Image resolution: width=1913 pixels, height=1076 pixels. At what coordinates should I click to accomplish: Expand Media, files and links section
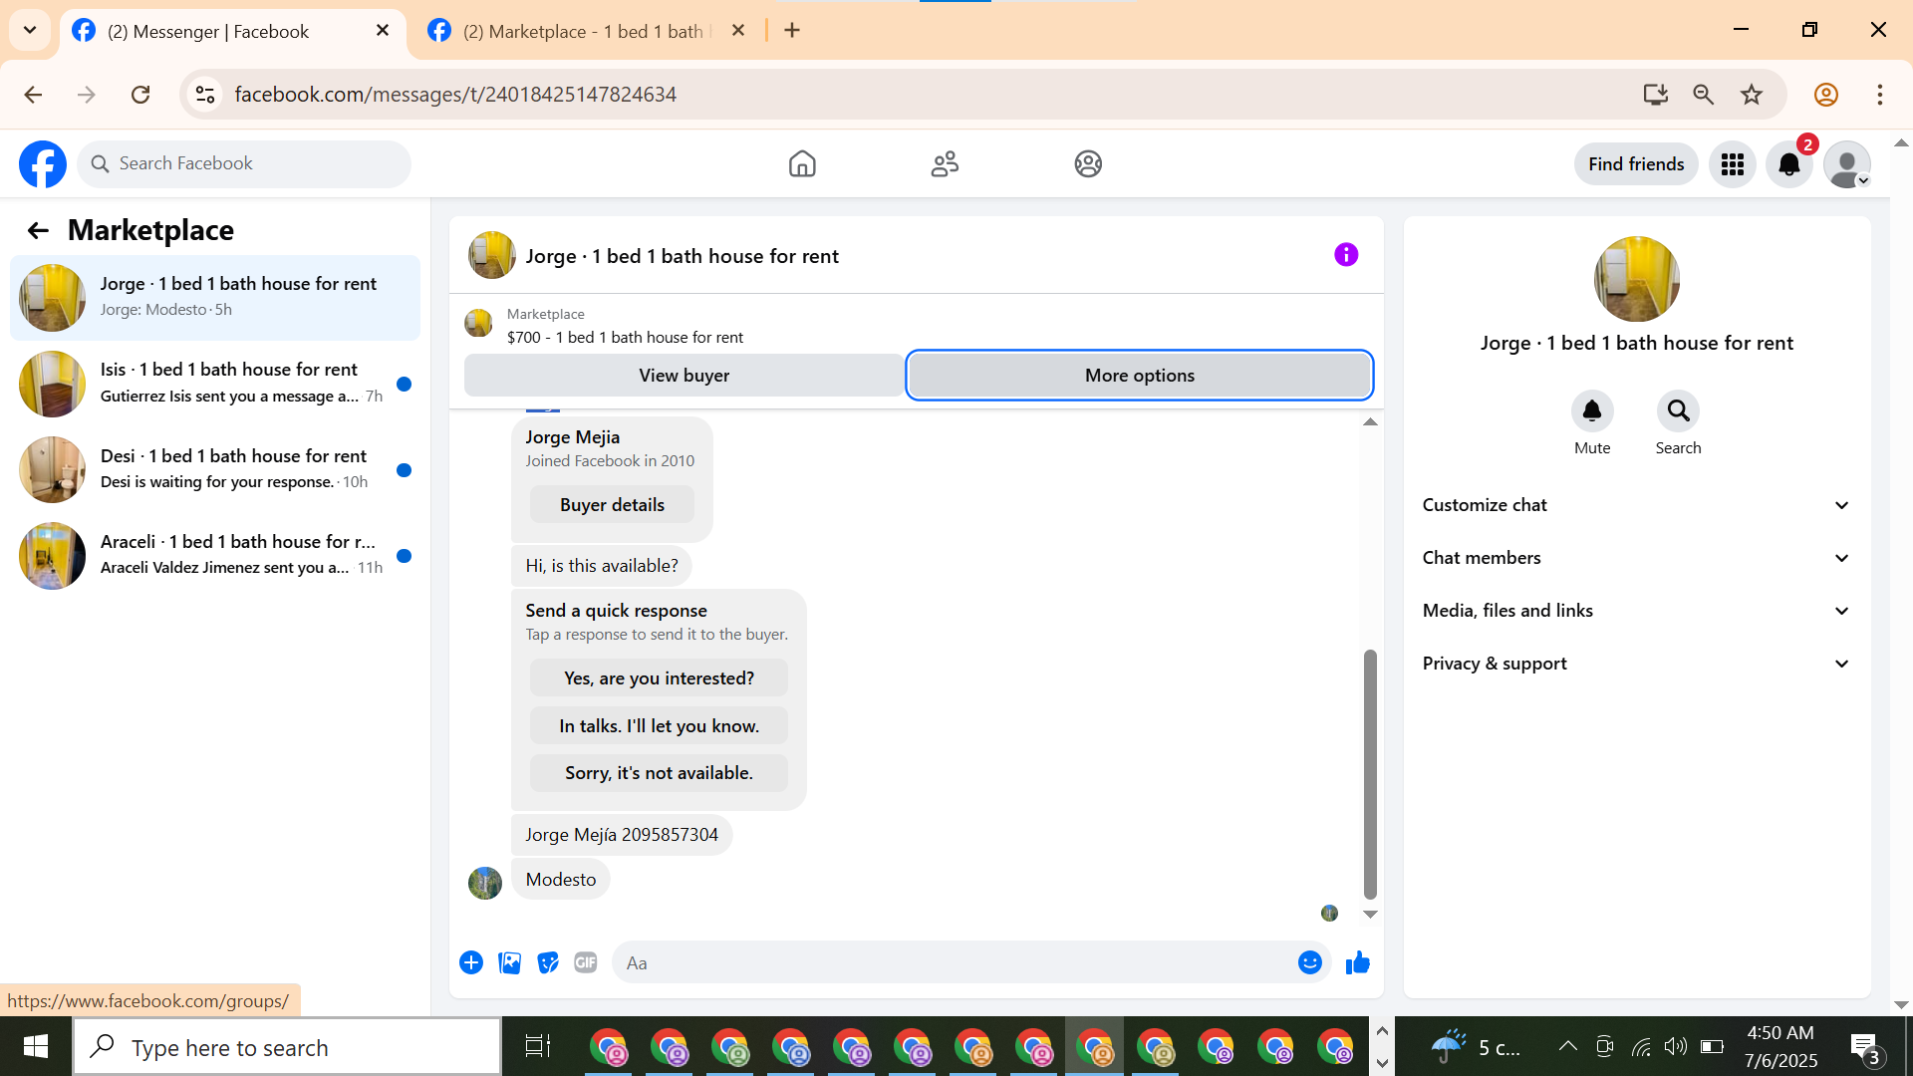(x=1636, y=611)
